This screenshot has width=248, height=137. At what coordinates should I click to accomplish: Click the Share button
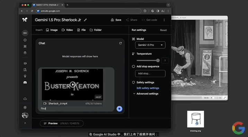click(131, 20)
